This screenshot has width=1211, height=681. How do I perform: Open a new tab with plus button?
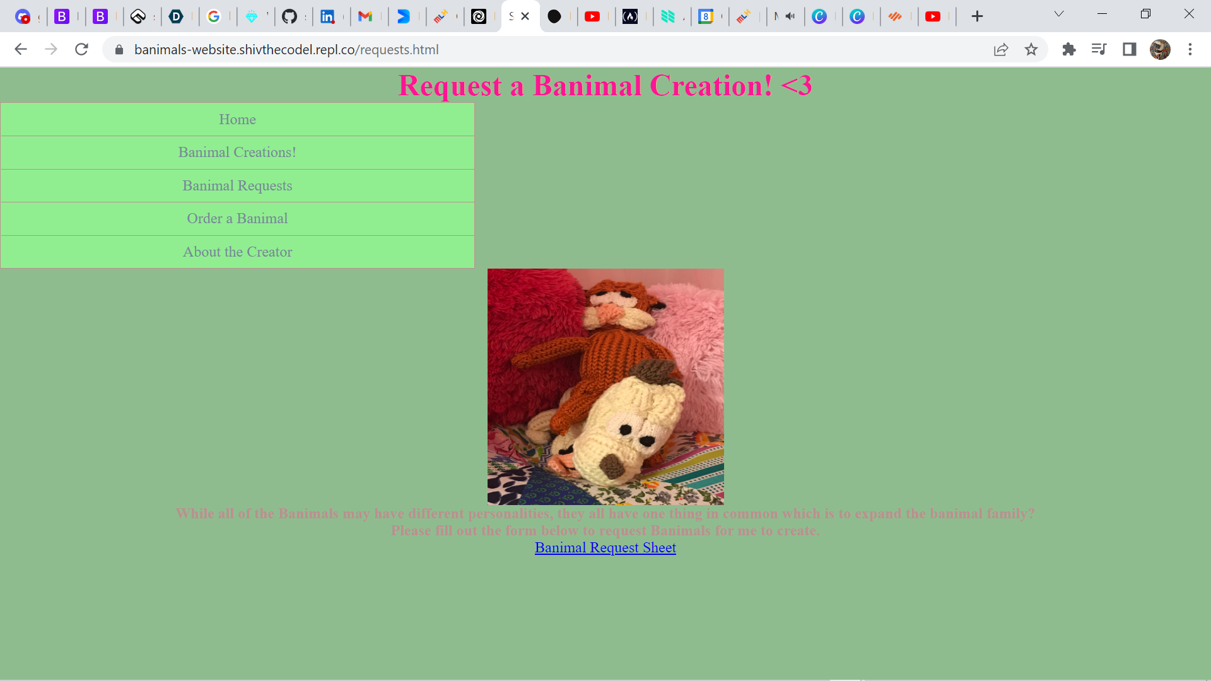coord(977,16)
